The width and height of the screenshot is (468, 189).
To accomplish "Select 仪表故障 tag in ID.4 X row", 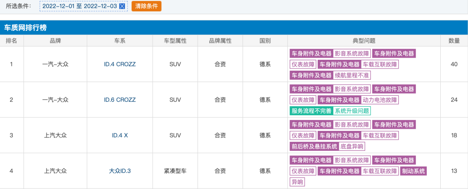I will click(303, 135).
